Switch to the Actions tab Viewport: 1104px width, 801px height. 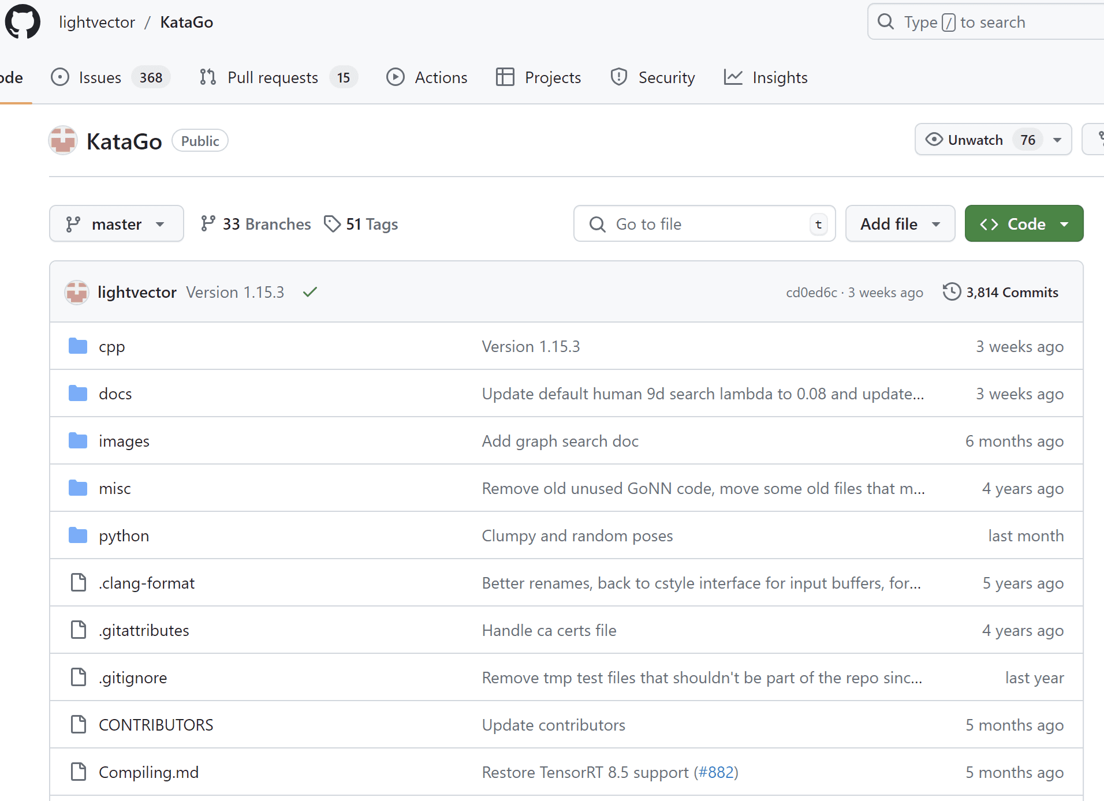[427, 77]
